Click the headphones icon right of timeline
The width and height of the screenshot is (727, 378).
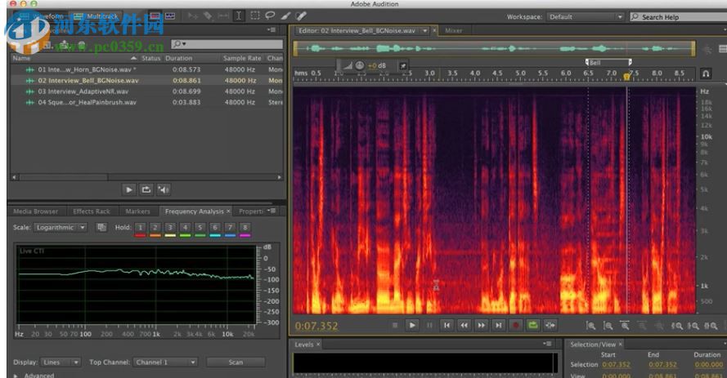[x=706, y=73]
